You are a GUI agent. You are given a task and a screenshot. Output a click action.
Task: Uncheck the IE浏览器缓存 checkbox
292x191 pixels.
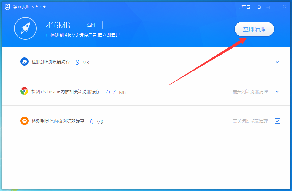277,61
